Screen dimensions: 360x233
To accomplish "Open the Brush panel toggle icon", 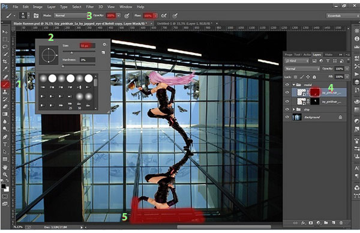I will pos(36,16).
